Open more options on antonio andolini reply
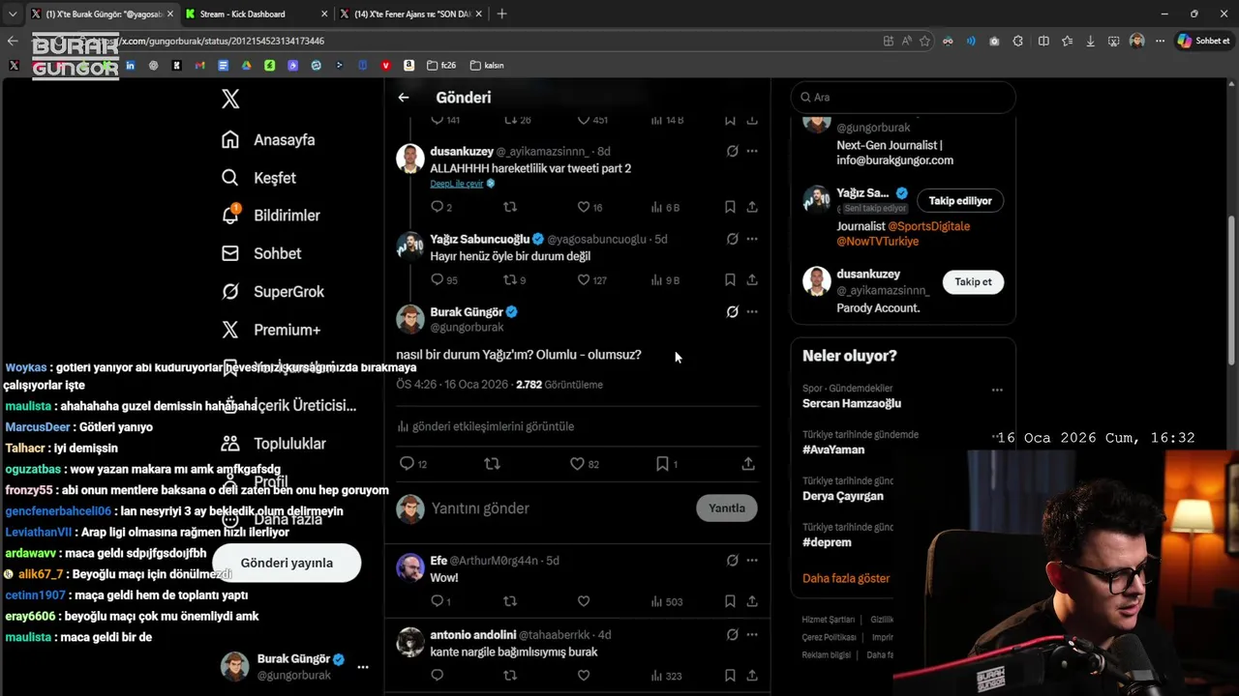Image resolution: width=1239 pixels, height=696 pixels. click(752, 635)
